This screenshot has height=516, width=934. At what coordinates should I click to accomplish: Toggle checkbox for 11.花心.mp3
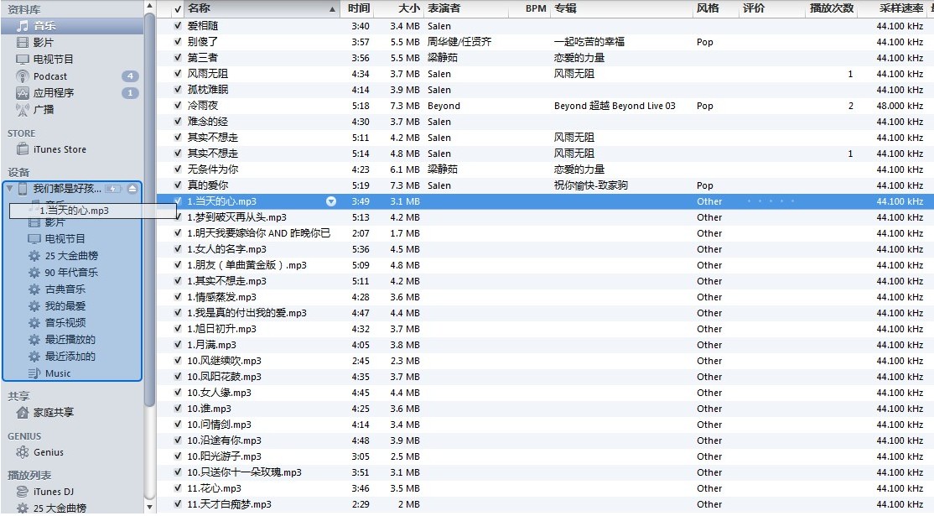pos(178,488)
